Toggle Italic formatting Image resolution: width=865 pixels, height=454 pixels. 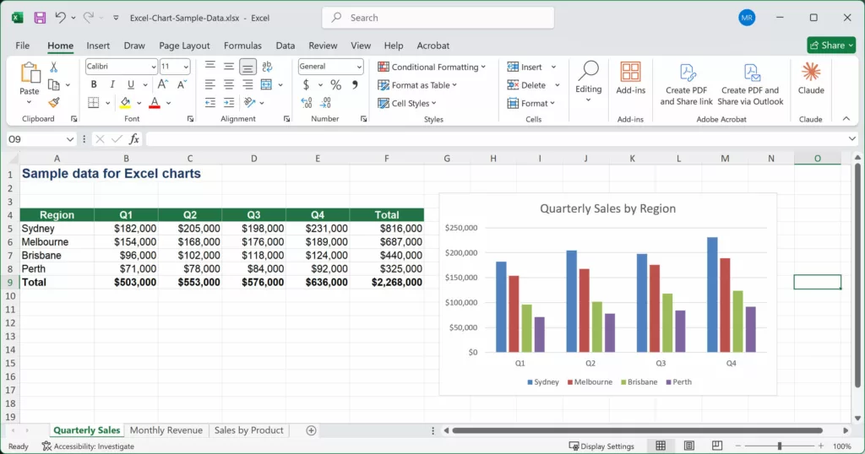point(112,84)
